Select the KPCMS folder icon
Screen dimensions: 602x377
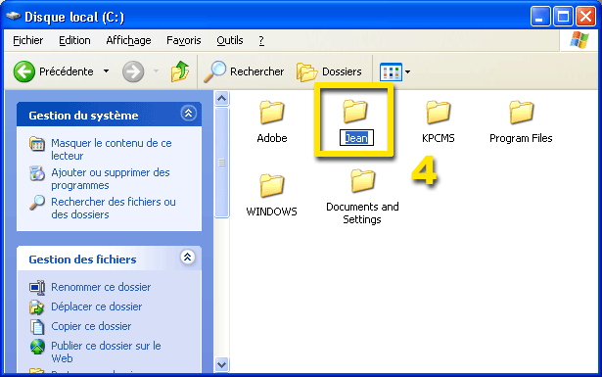coord(439,112)
